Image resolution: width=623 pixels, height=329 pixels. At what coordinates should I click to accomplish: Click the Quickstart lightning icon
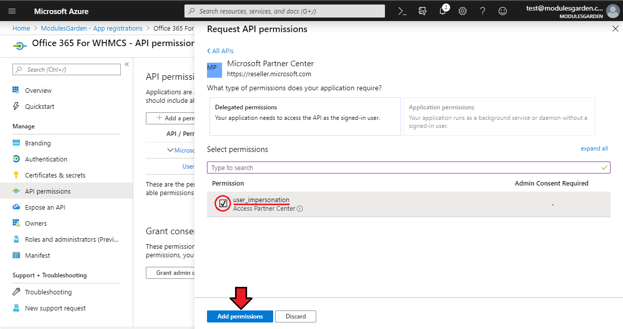click(16, 106)
